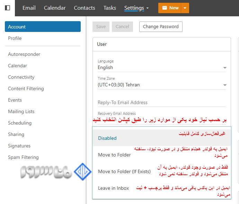Open Profile settings in sidebar
The height and width of the screenshot is (204, 239).
click(15, 38)
